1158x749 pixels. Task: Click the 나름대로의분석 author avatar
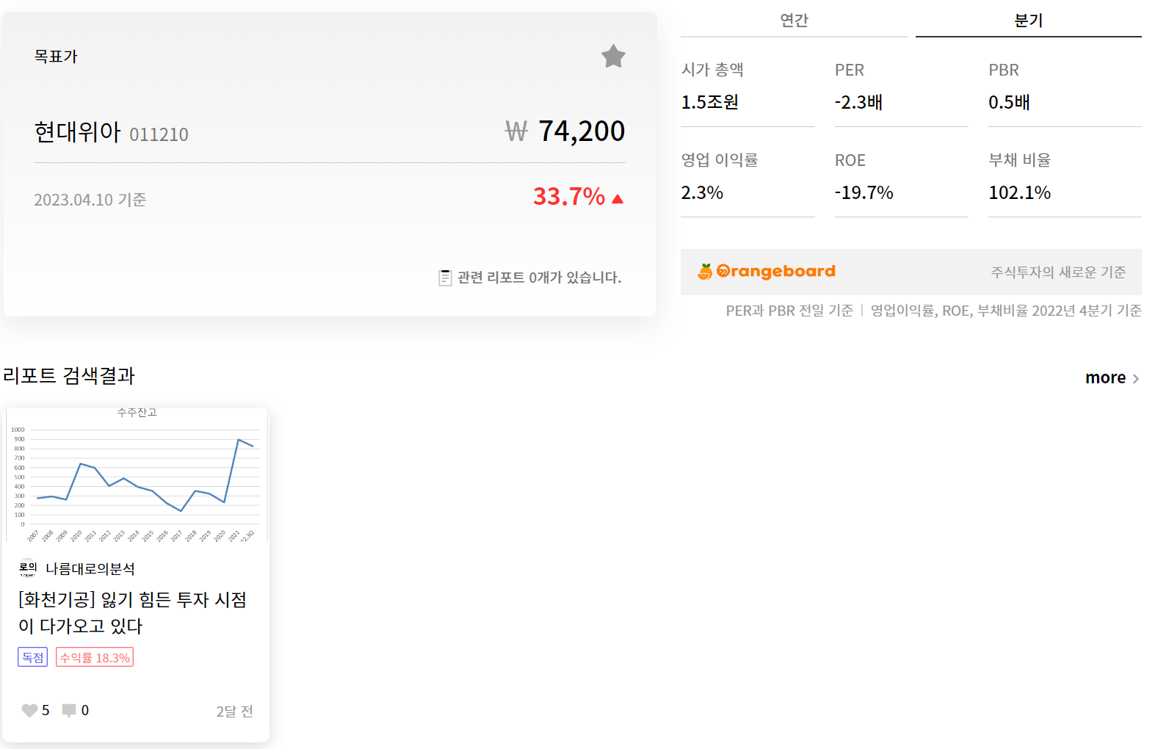[x=28, y=568]
